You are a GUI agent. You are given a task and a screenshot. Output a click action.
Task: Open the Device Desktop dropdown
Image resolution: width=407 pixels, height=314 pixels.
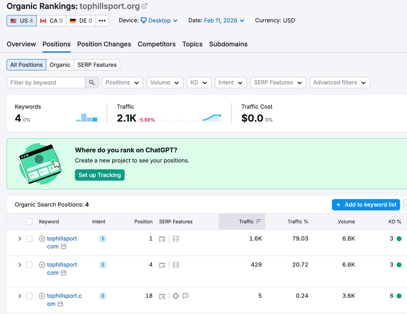click(x=159, y=21)
